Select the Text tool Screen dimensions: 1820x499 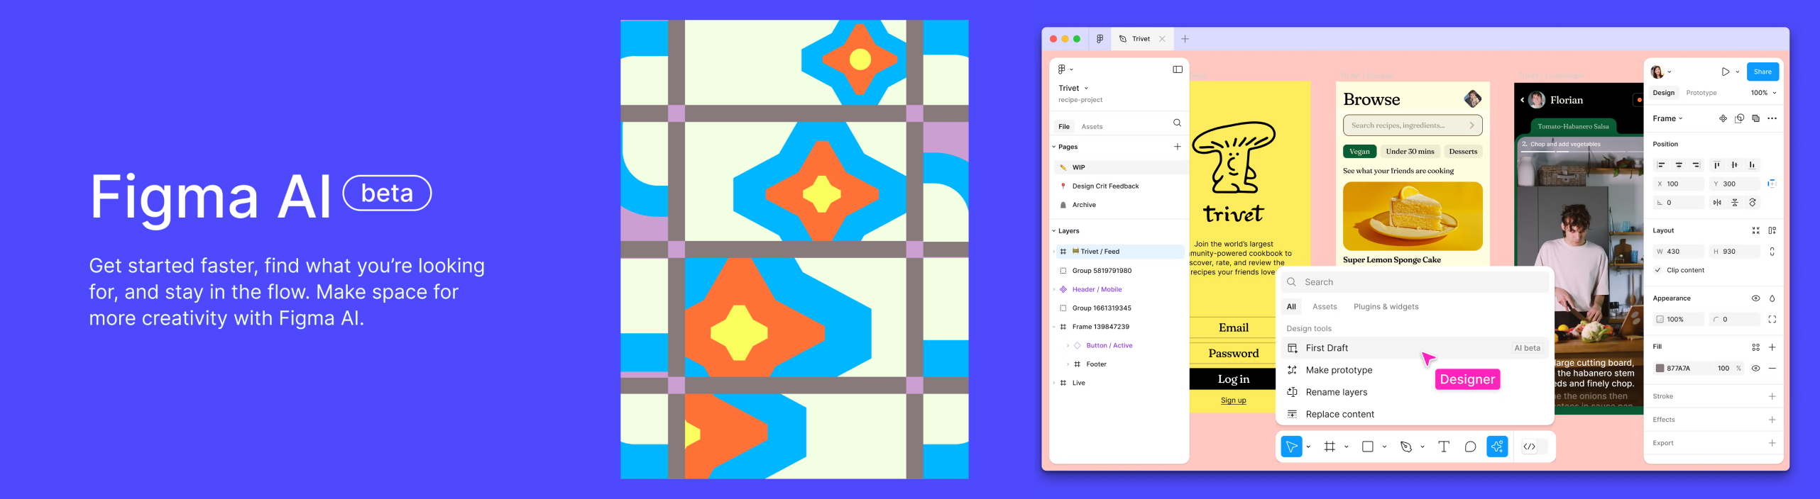(1444, 447)
